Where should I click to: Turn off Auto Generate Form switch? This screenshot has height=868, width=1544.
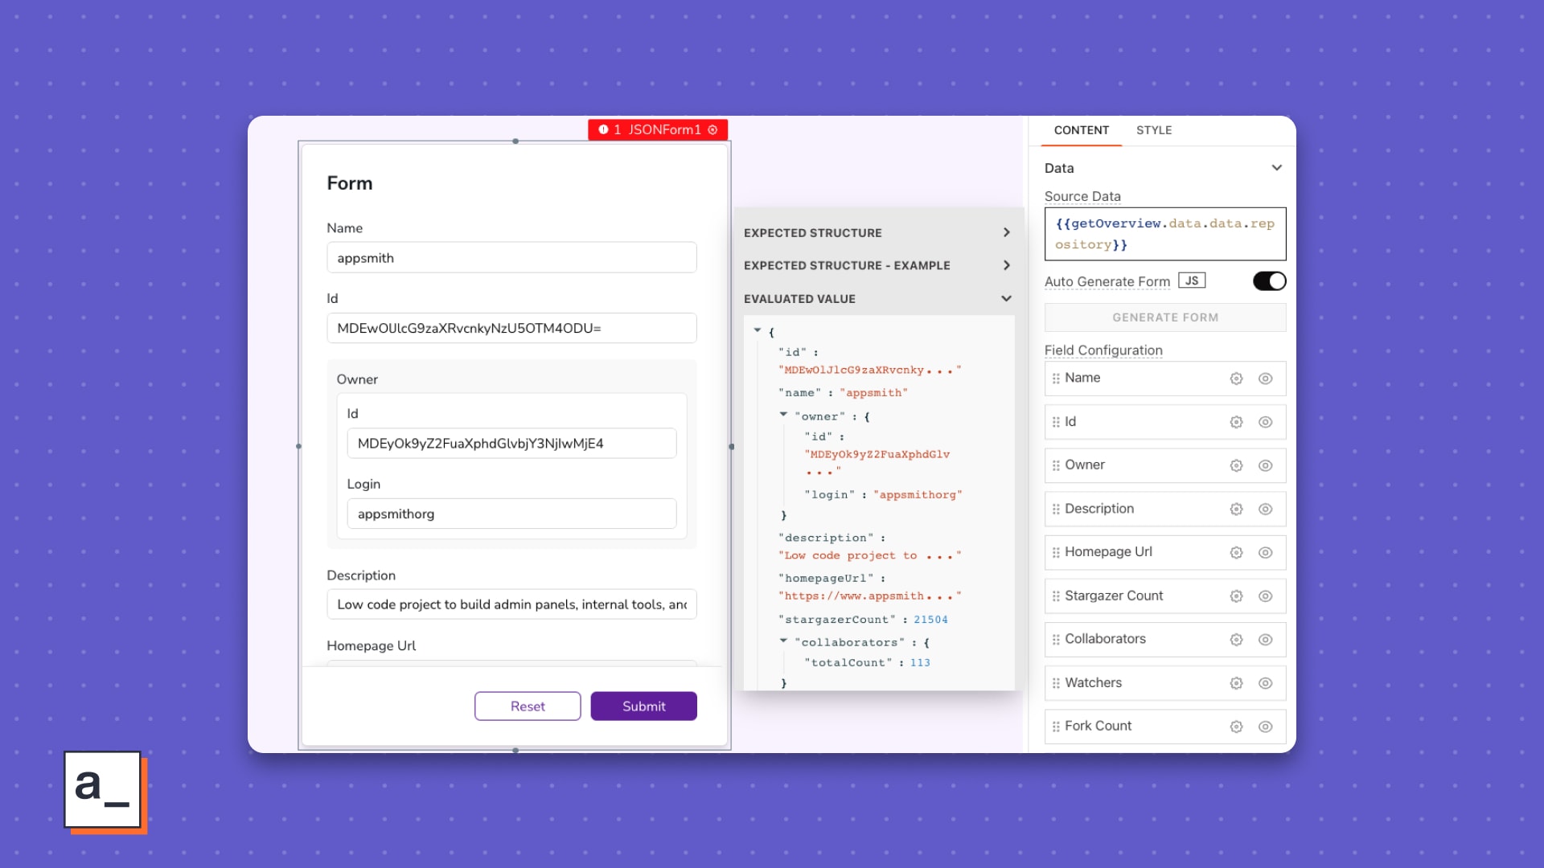pos(1269,281)
